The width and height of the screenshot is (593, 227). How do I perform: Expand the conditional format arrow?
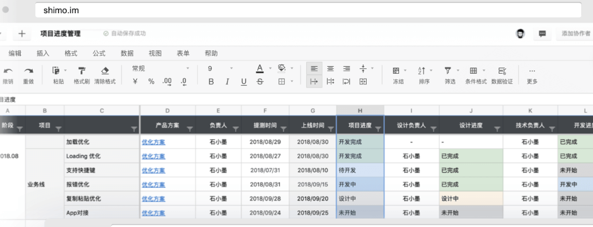coord(484,71)
